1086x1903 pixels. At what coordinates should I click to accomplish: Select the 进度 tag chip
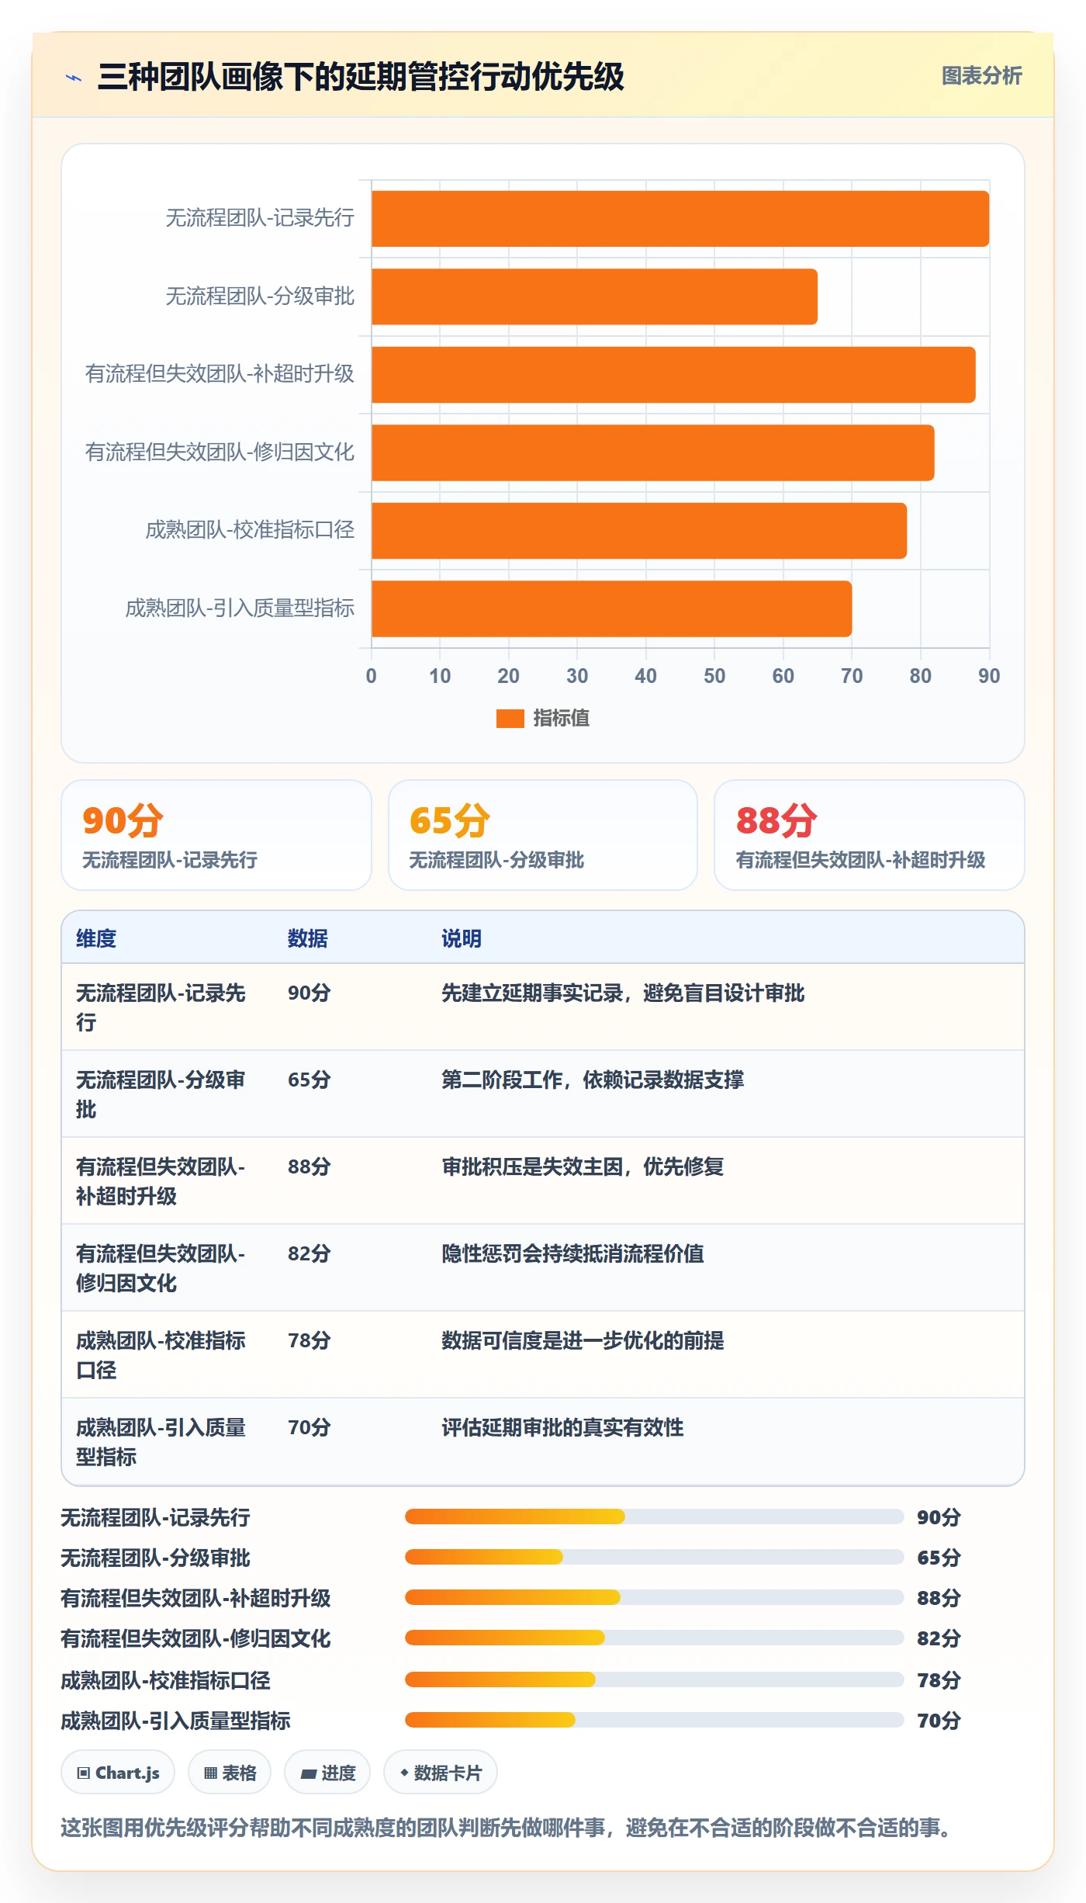pyautogui.click(x=327, y=1773)
